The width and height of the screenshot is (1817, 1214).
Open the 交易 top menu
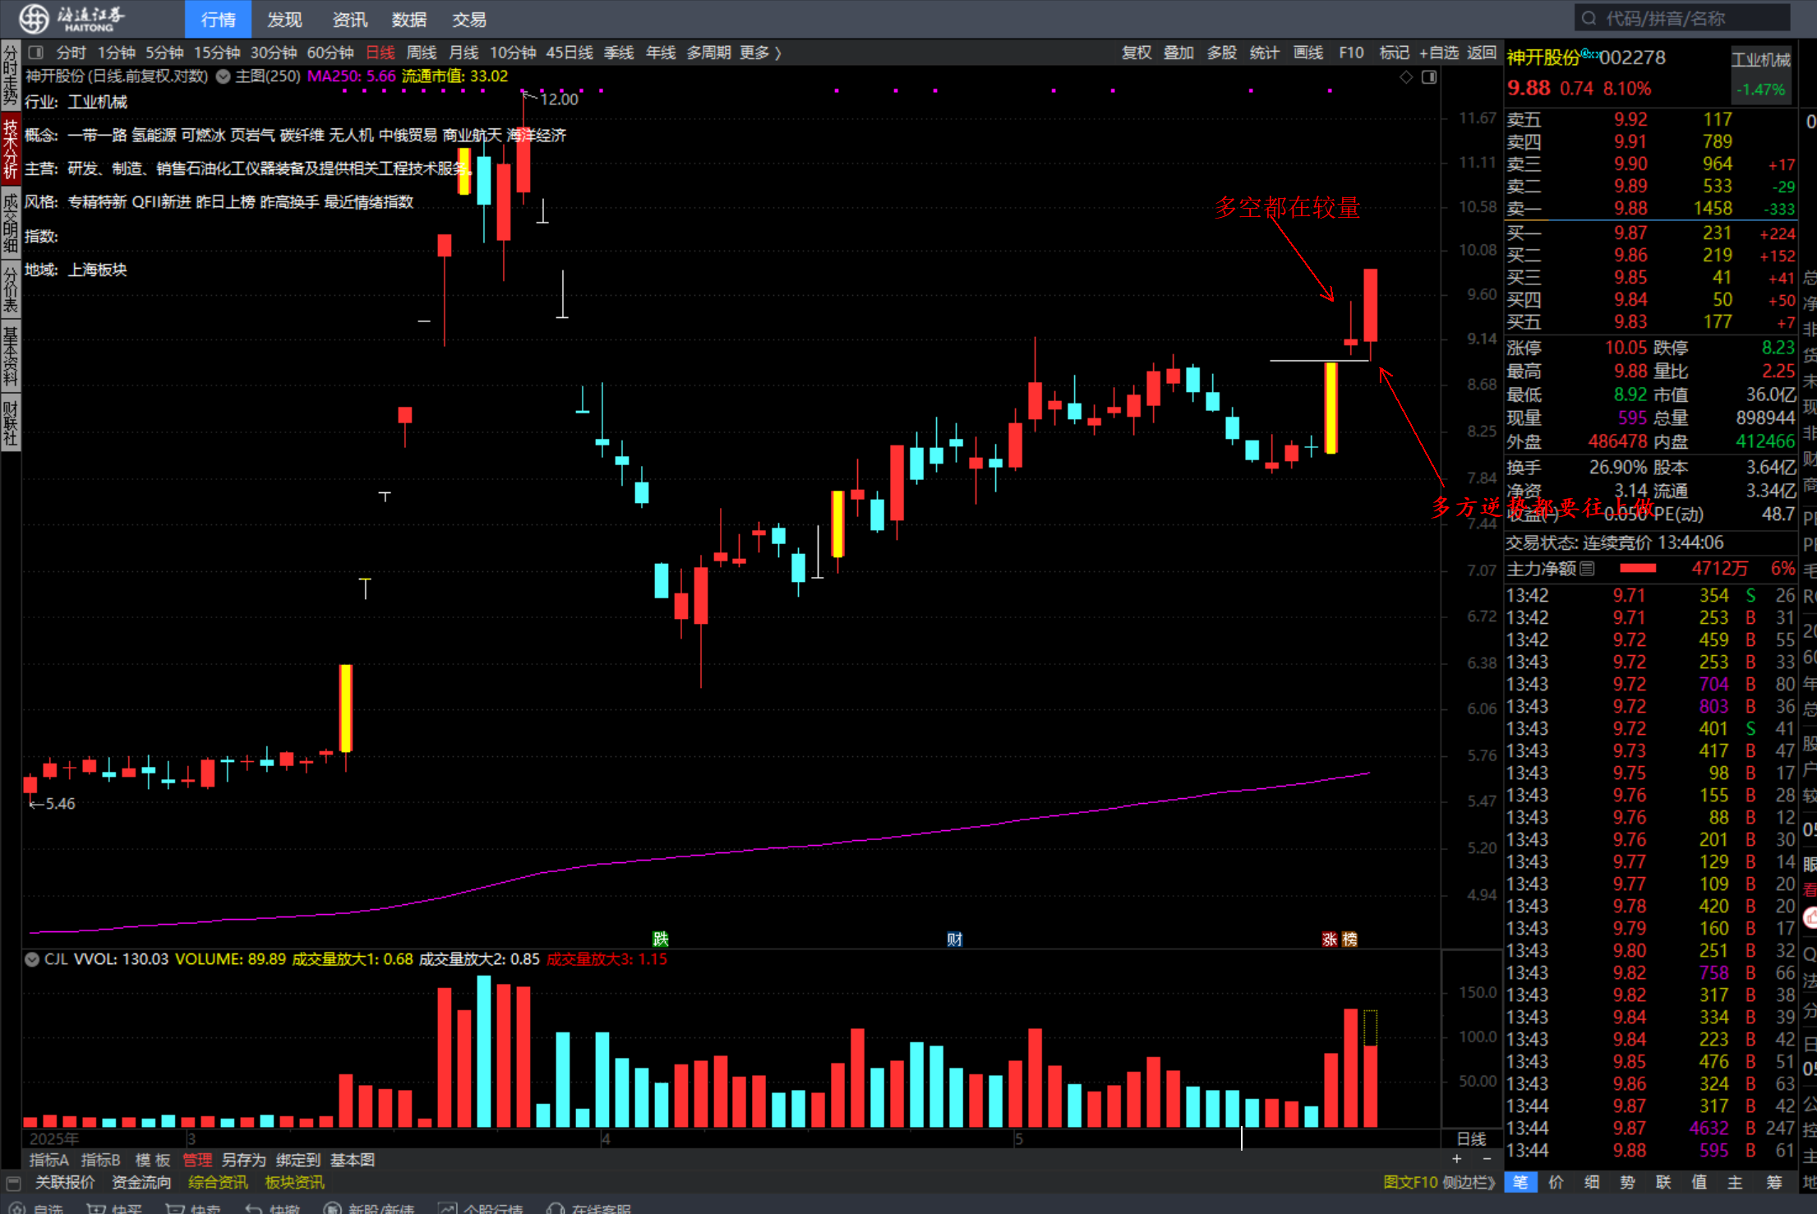[x=469, y=19]
